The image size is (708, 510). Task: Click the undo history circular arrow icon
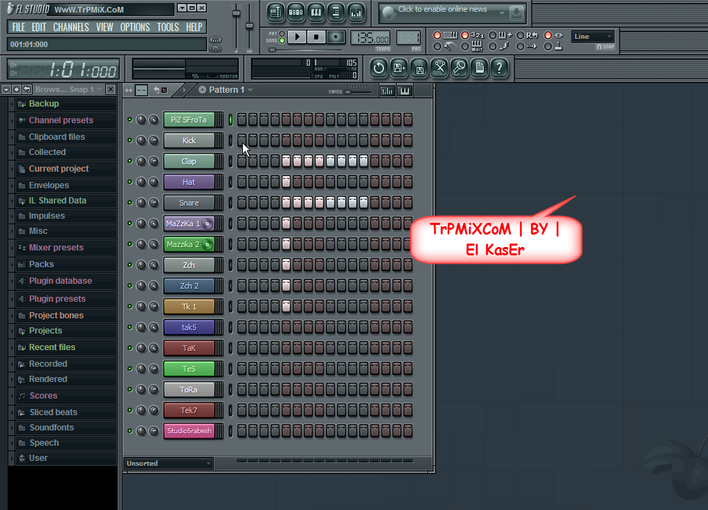point(379,68)
